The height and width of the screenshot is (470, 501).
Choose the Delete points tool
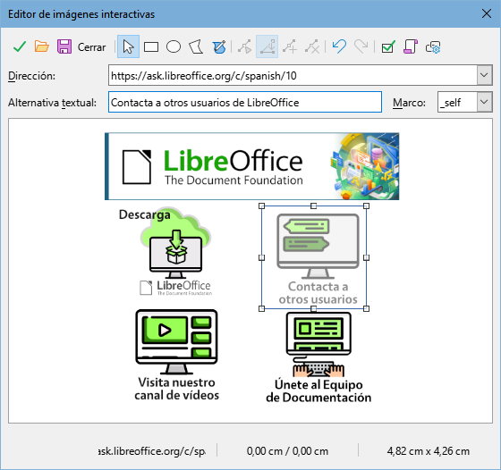click(312, 46)
